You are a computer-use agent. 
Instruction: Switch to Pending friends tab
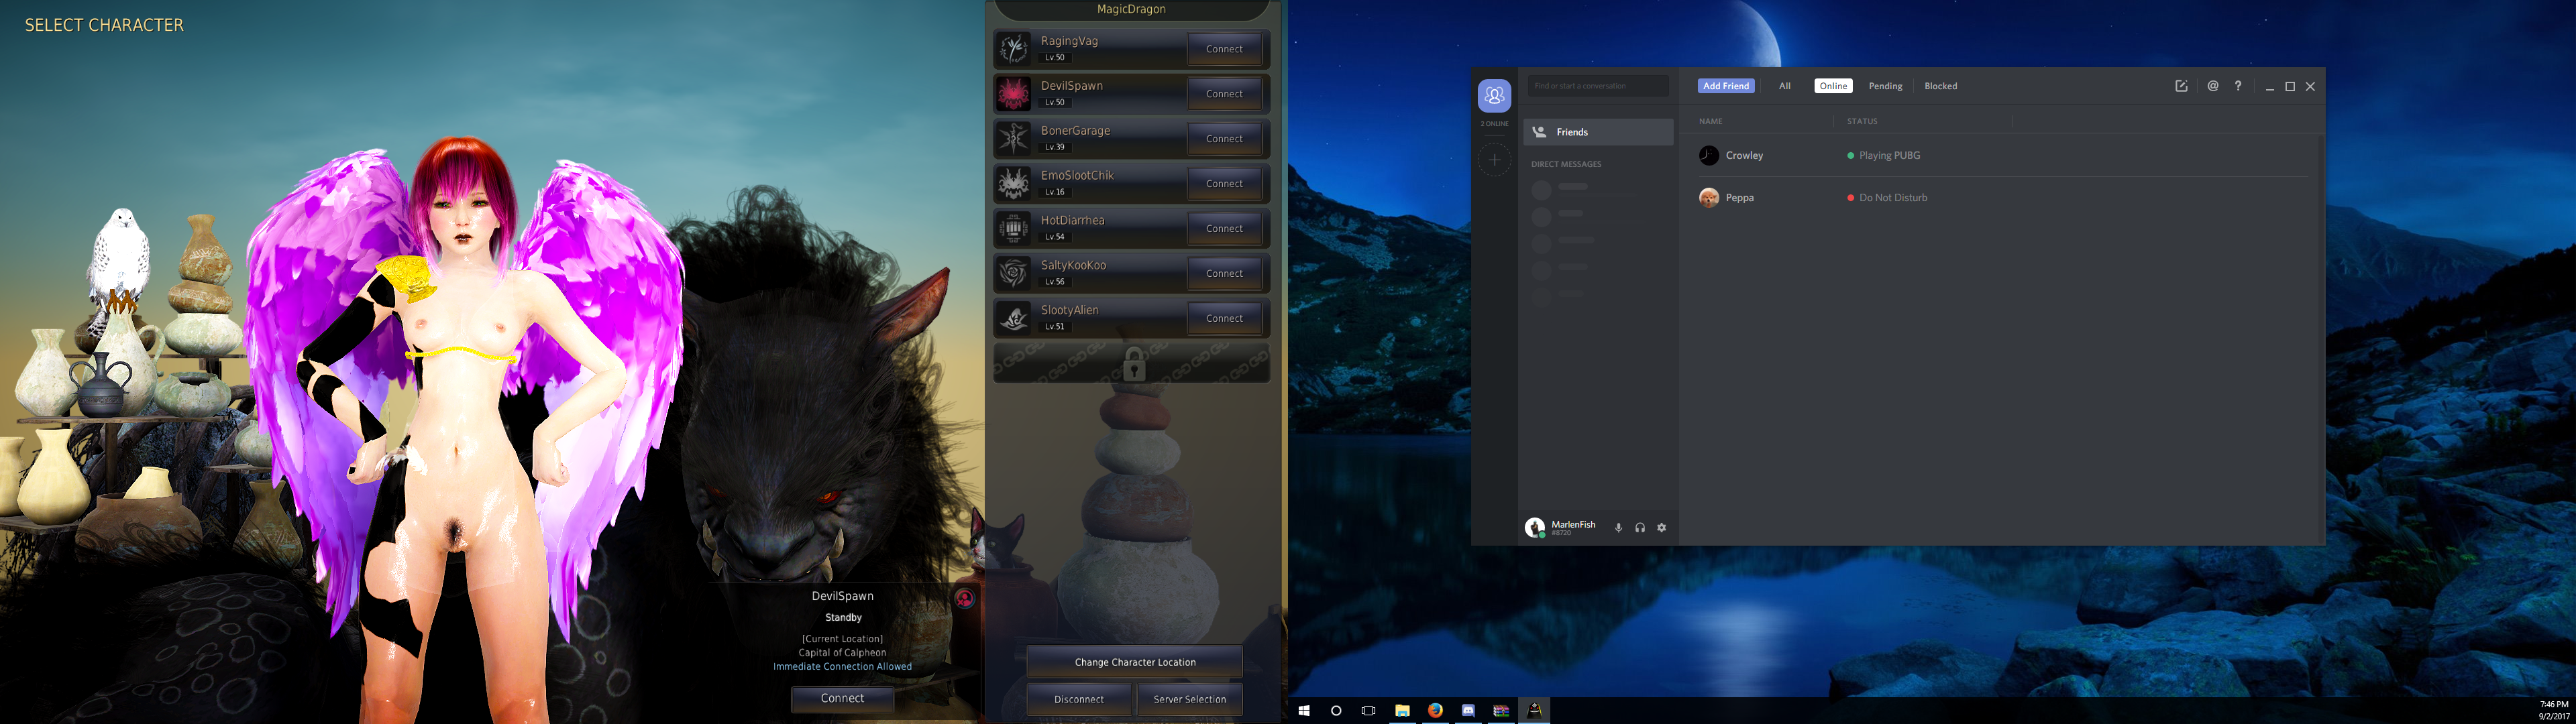point(1885,86)
